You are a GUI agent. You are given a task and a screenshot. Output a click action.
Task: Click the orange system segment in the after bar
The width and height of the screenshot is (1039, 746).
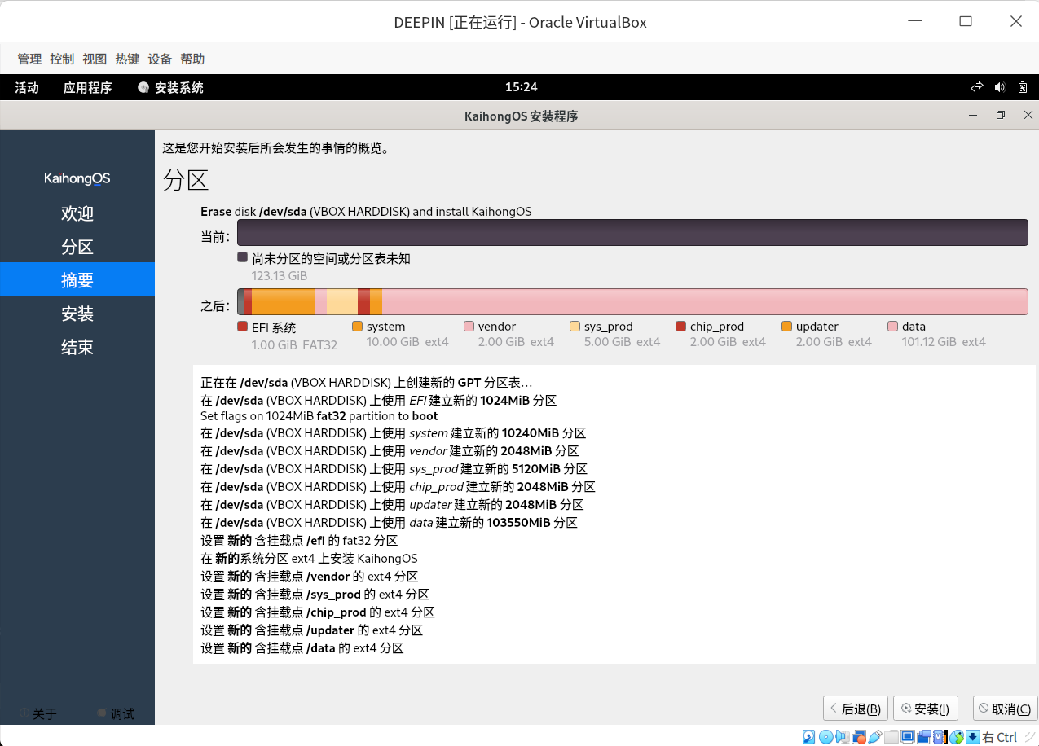point(283,301)
